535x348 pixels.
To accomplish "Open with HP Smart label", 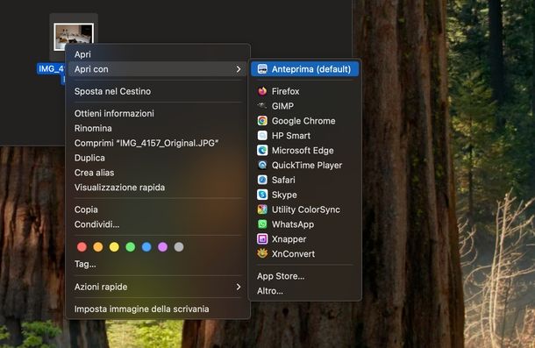I will (x=291, y=136).
